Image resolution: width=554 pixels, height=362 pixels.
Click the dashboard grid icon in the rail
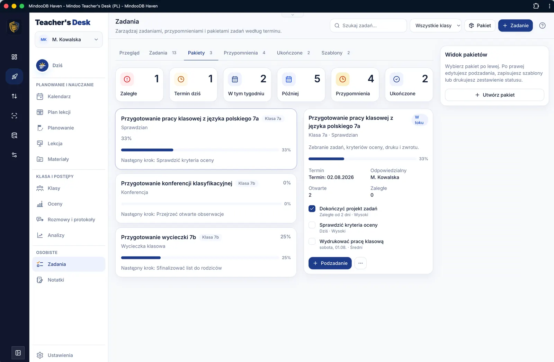pos(14,57)
